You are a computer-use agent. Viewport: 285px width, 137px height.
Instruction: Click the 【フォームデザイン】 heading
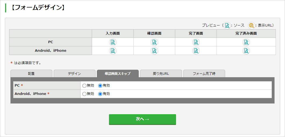click(38, 8)
